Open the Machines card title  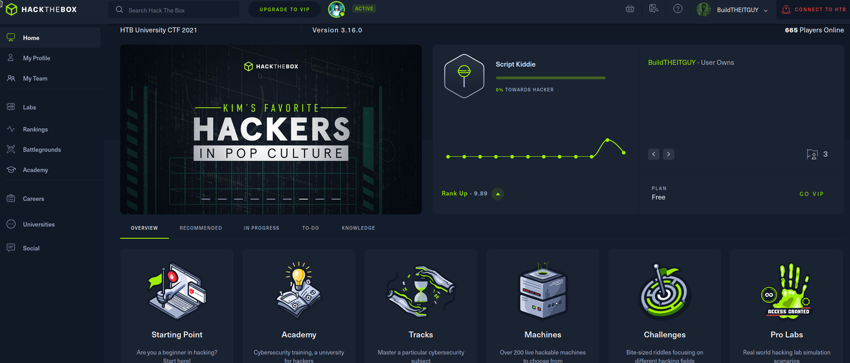(543, 335)
